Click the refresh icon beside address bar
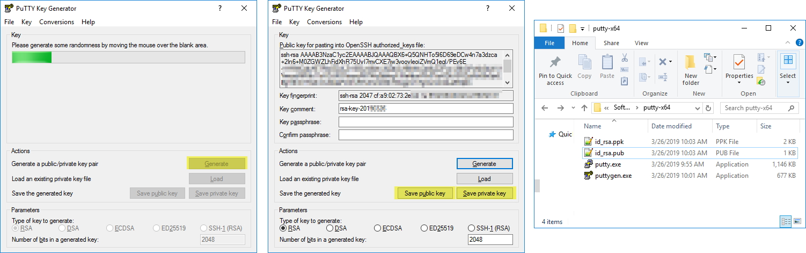Viewport: 806px width, 253px height. coord(709,108)
